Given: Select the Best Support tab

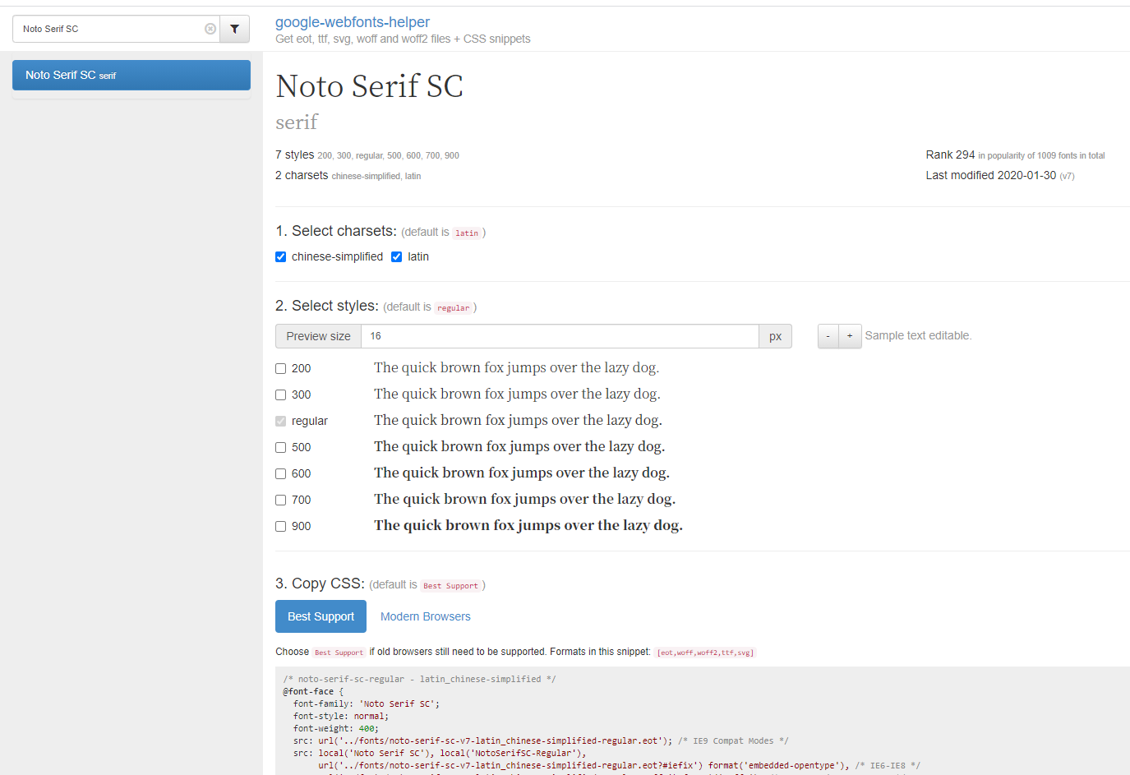Looking at the screenshot, I should [321, 616].
